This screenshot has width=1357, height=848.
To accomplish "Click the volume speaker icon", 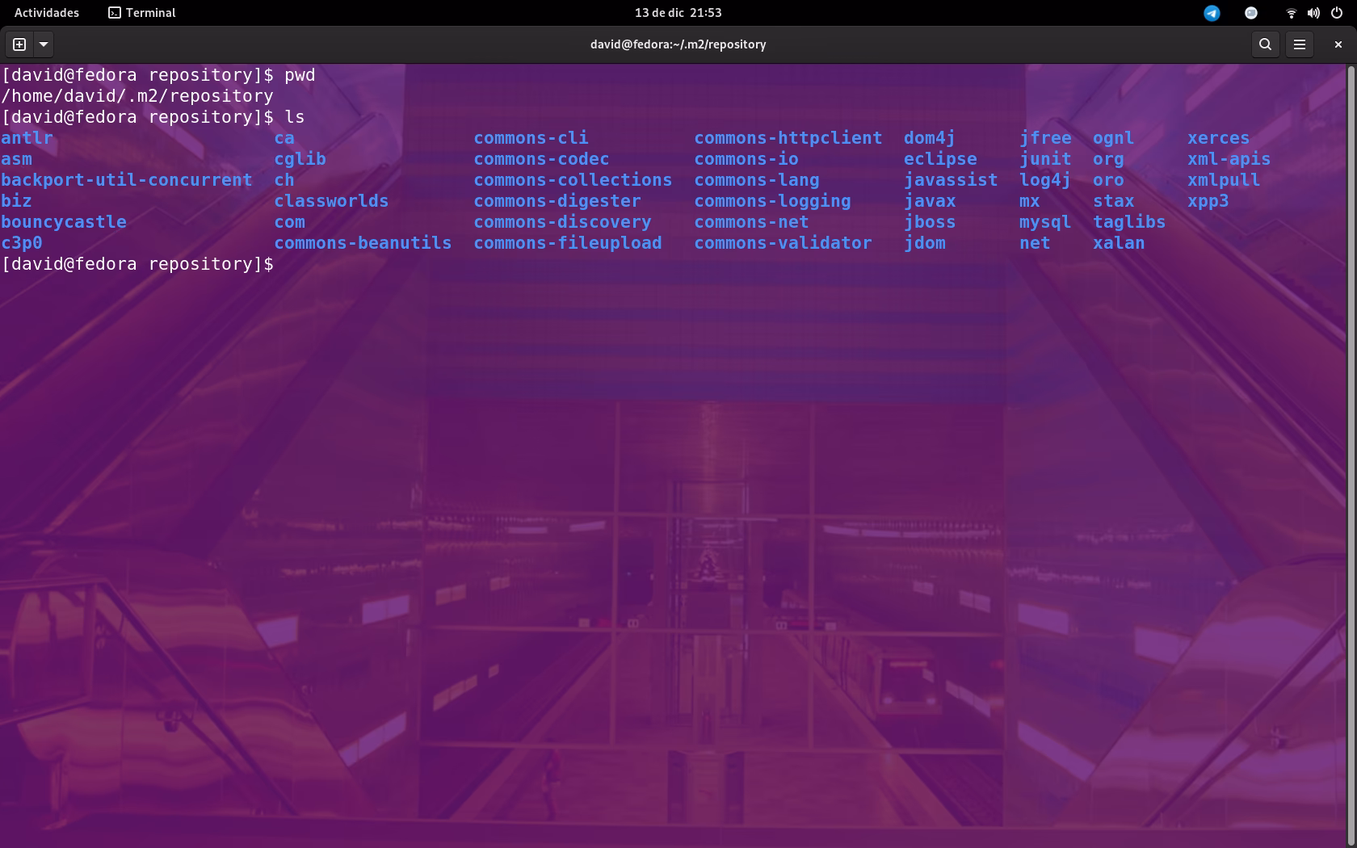I will pos(1313,13).
